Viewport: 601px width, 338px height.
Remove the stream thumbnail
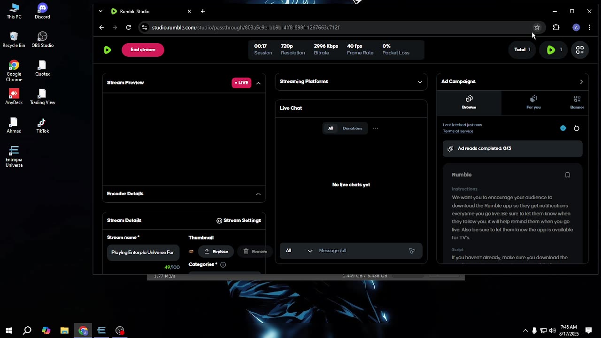255,252
